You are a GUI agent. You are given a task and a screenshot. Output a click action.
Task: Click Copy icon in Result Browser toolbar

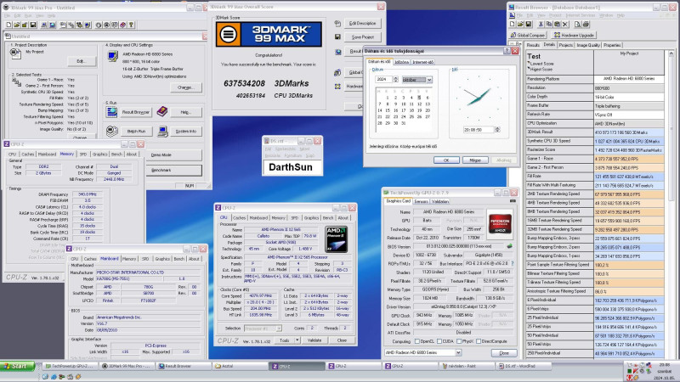(549, 25)
